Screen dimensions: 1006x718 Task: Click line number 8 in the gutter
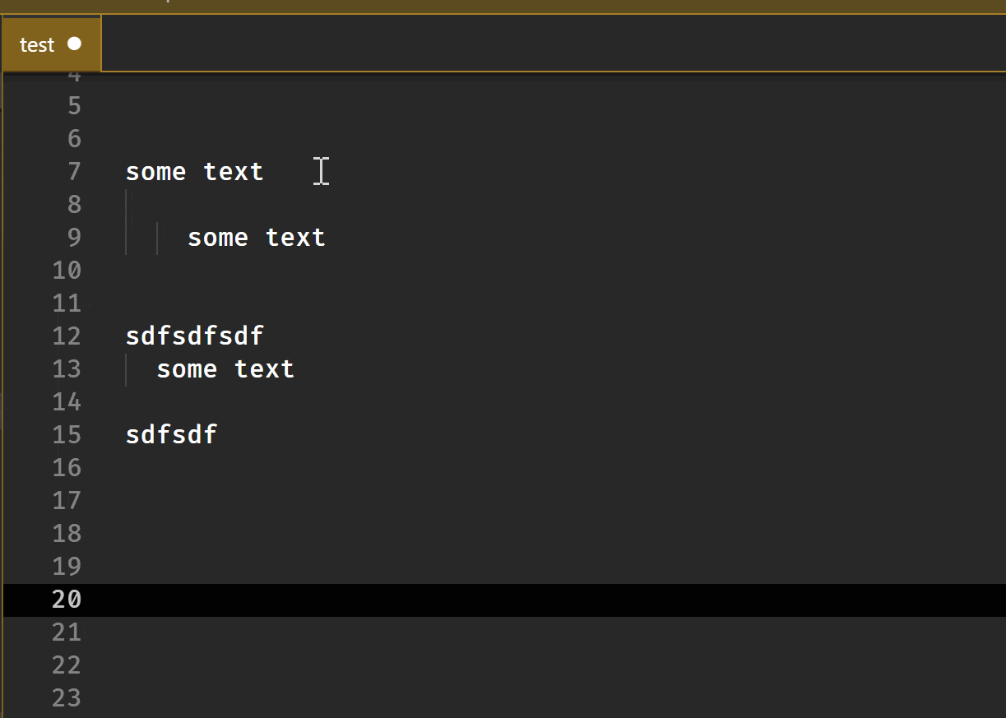point(74,205)
